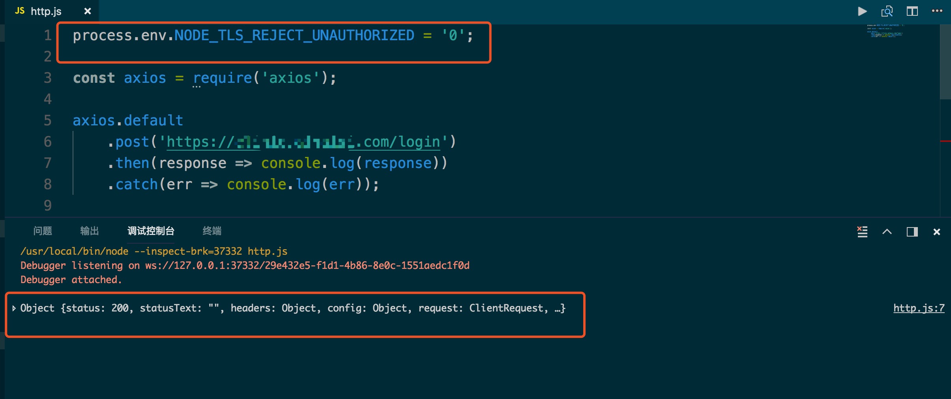Click the editor vertical scrollbar
The width and height of the screenshot is (951, 399).
(945, 62)
